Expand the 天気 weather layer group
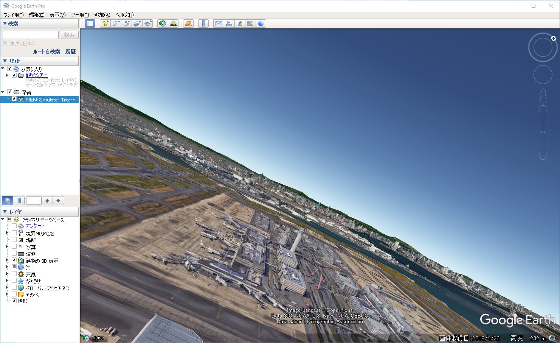The image size is (560, 343). (7, 274)
